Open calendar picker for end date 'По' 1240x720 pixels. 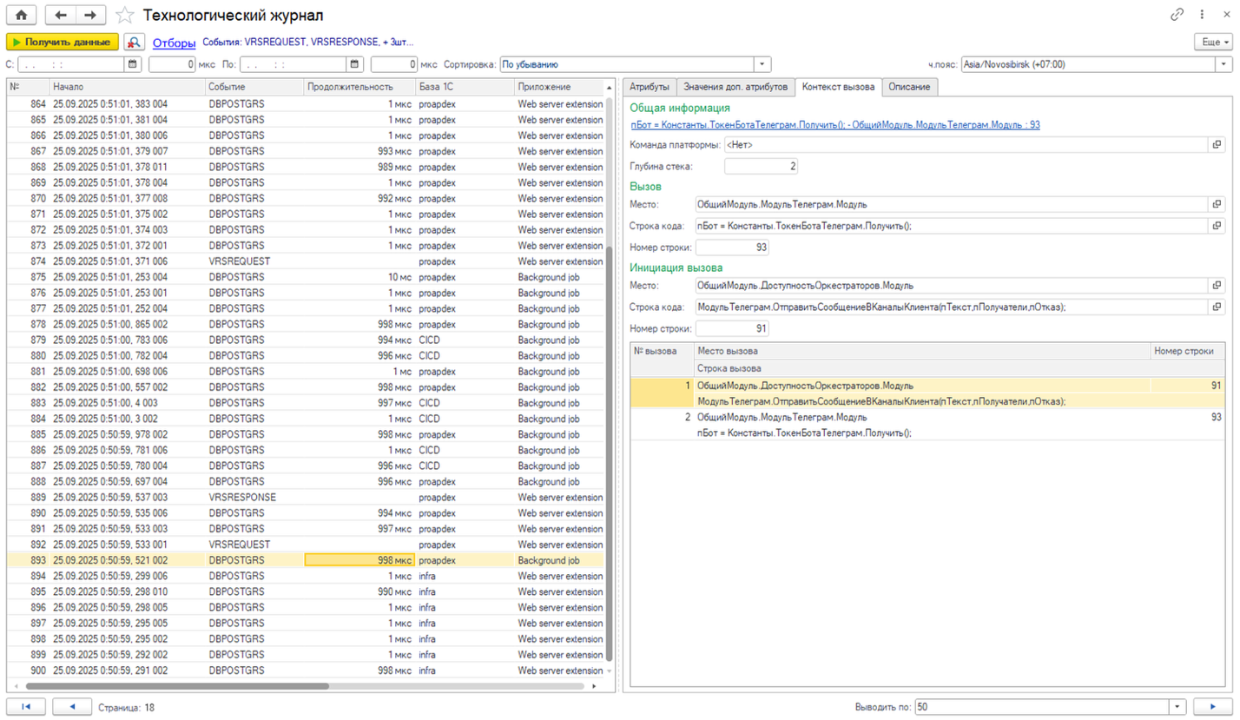(x=354, y=64)
